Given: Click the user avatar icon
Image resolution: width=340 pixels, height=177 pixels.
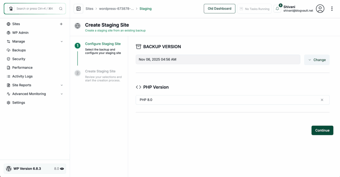Looking at the screenshot, I should [320, 9].
